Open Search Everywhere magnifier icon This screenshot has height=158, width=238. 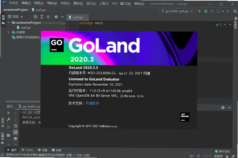(x=235, y=11)
